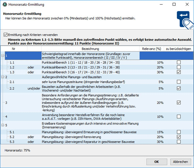Check 5.1 Erneuerung in geschlossener Bauweise checkbox
Screen dimensions: 194x168
click(x=179, y=132)
